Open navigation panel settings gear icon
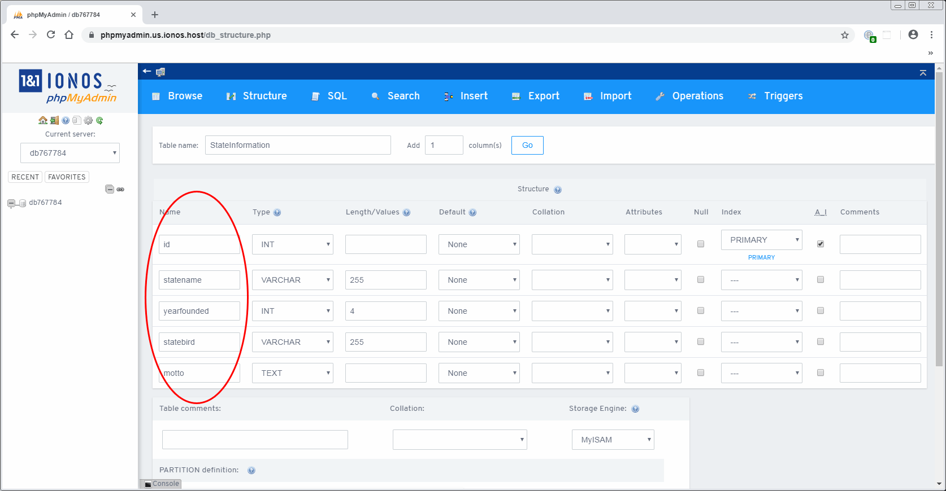The width and height of the screenshot is (946, 491). pyautogui.click(x=88, y=120)
